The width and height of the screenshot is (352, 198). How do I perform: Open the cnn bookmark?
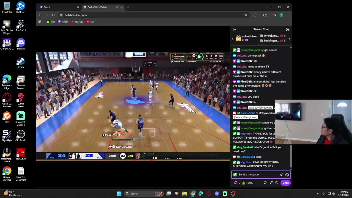tap(90, 22)
